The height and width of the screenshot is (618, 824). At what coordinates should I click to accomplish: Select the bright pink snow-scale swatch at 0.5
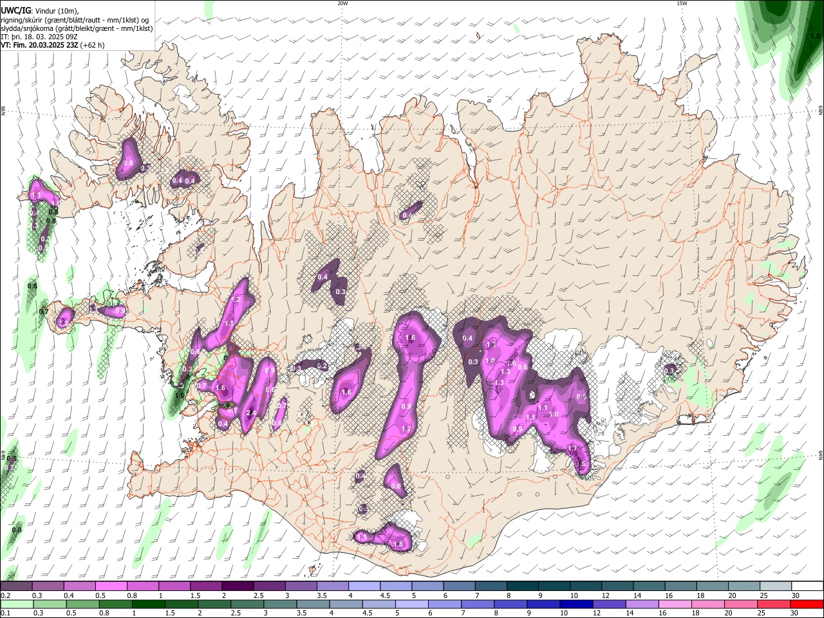[111, 586]
